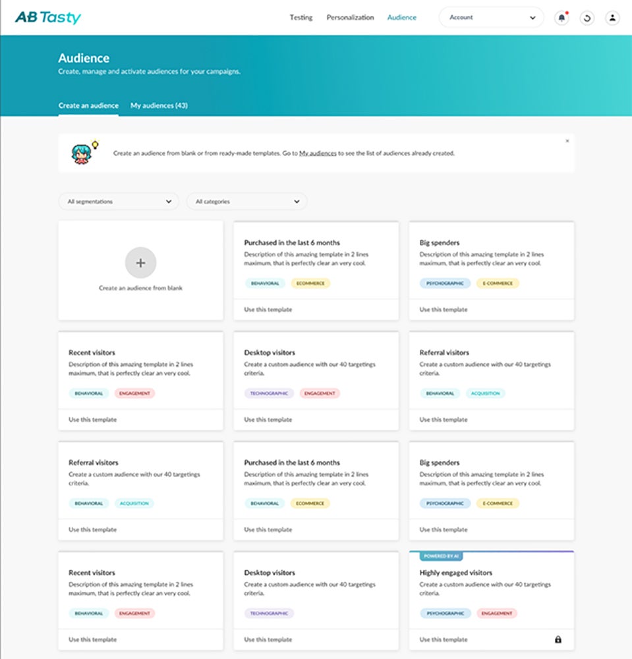
Task: Click the AB Tasty logo
Action: (x=48, y=17)
